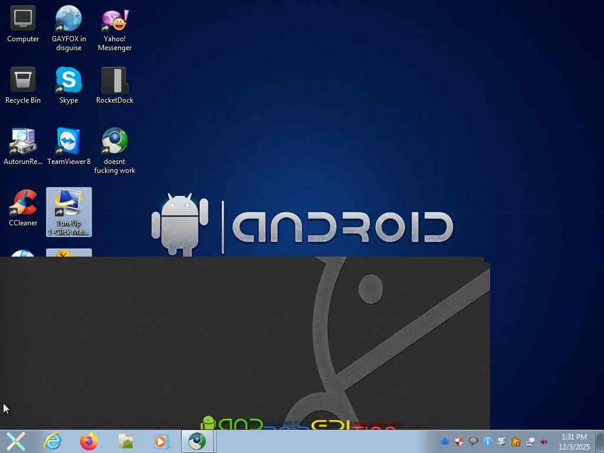Select the Computer desktop icon
Image resolution: width=604 pixels, height=453 pixels.
[23, 24]
